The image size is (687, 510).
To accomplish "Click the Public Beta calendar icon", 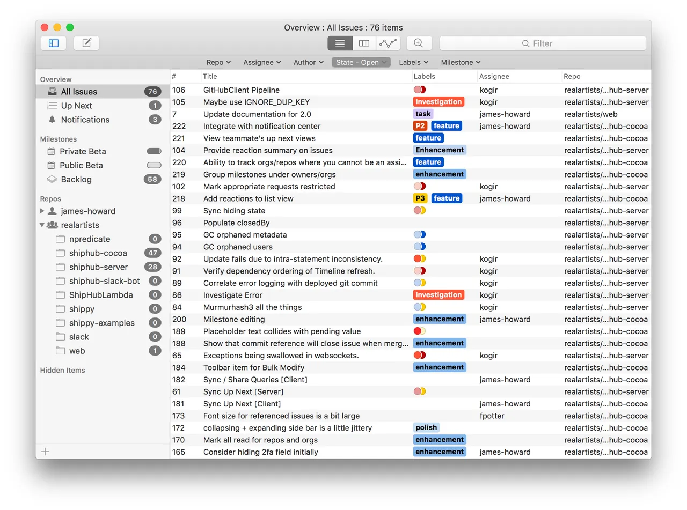I will (52, 165).
